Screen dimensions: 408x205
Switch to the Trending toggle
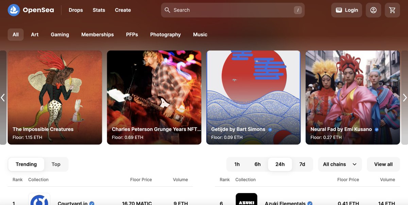click(26, 164)
